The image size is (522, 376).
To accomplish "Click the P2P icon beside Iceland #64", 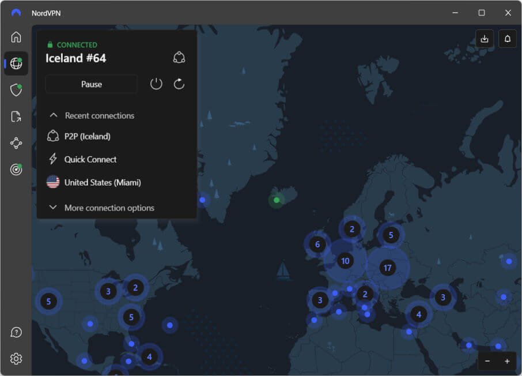I will (x=179, y=58).
